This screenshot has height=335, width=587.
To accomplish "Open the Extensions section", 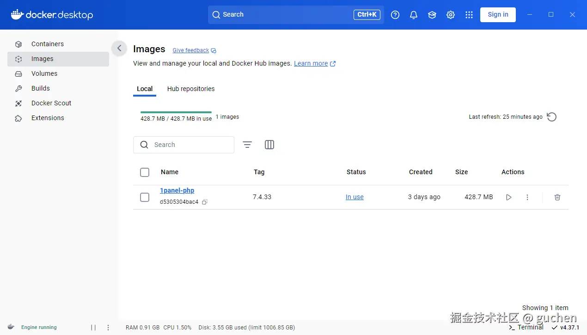I will pyautogui.click(x=58, y=118).
